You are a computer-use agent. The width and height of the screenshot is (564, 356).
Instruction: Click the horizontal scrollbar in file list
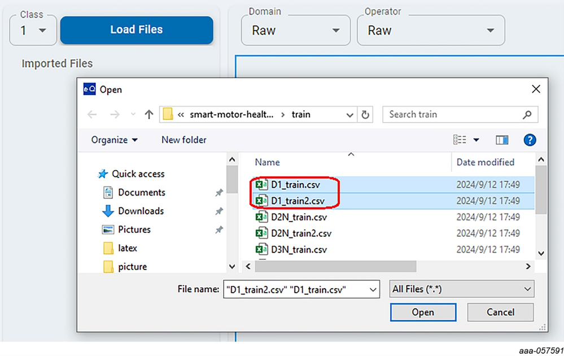[x=335, y=266]
